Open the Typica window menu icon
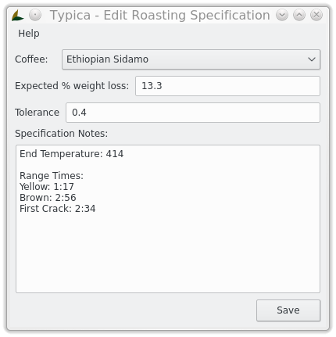Viewport: 336px width, 337px height. [x=18, y=15]
